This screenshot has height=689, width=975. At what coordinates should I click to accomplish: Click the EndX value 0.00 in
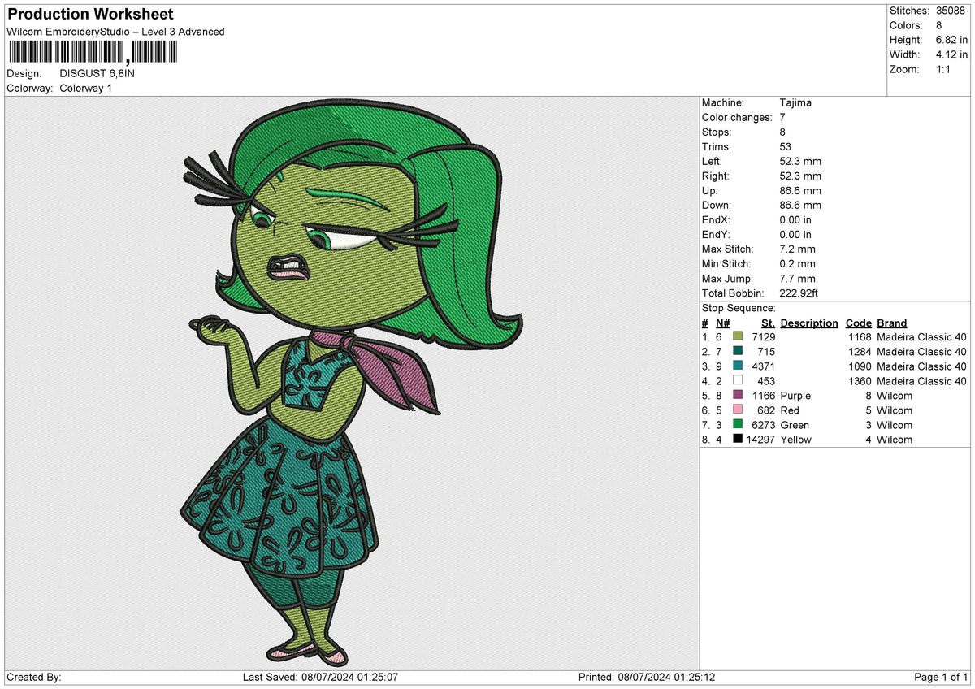795,219
